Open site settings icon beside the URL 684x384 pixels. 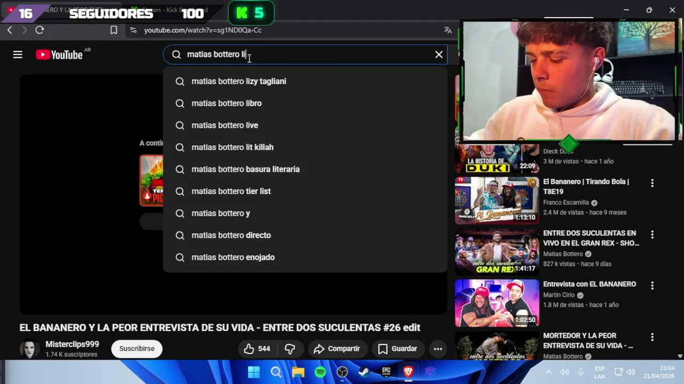pyautogui.click(x=133, y=30)
